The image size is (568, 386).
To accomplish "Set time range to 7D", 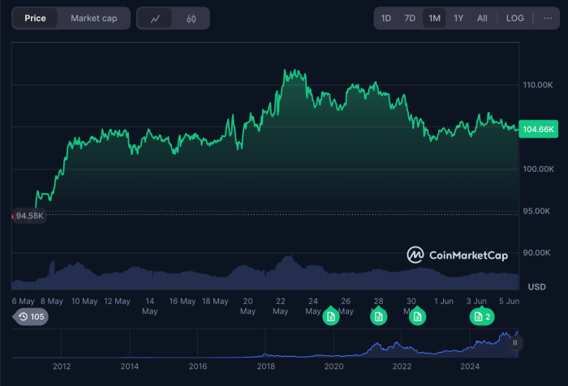I will tap(410, 18).
